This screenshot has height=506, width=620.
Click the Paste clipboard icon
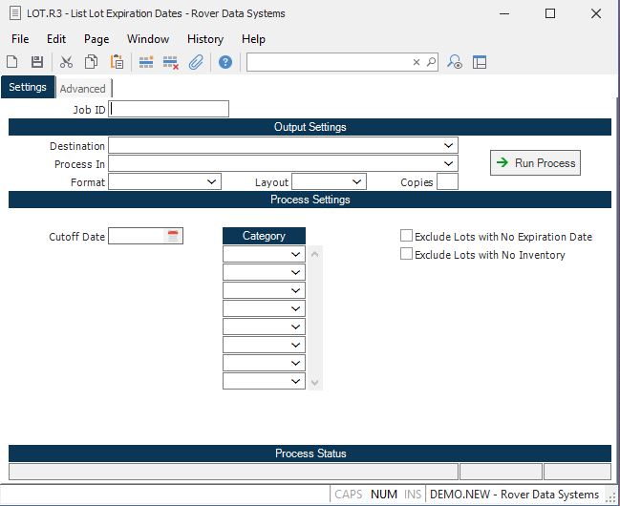(117, 62)
